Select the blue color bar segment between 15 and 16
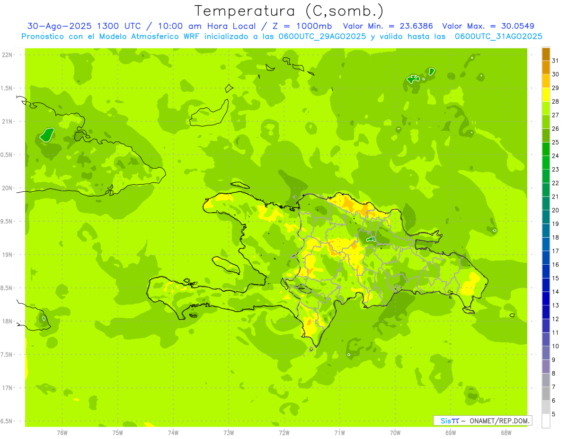Image resolution: width=568 pixels, height=439 pixels. click(546, 271)
